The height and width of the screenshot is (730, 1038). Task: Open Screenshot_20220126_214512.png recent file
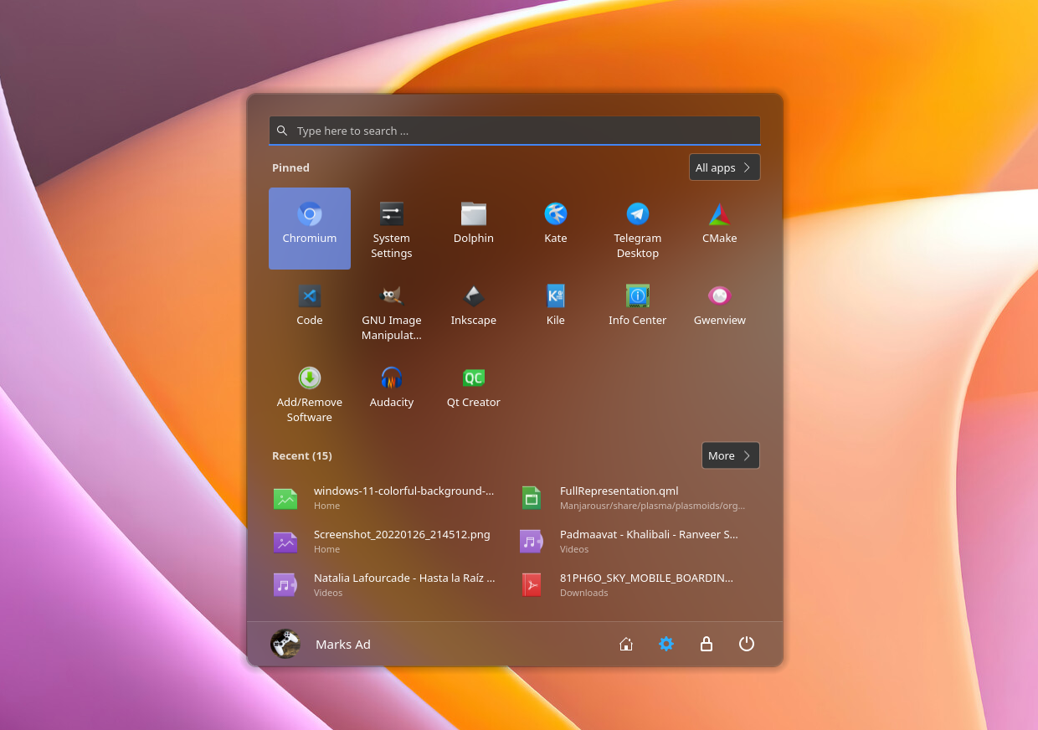tap(392, 542)
